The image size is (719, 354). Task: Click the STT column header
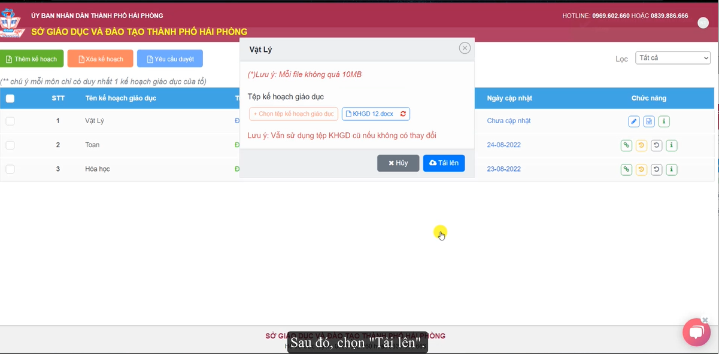click(58, 98)
